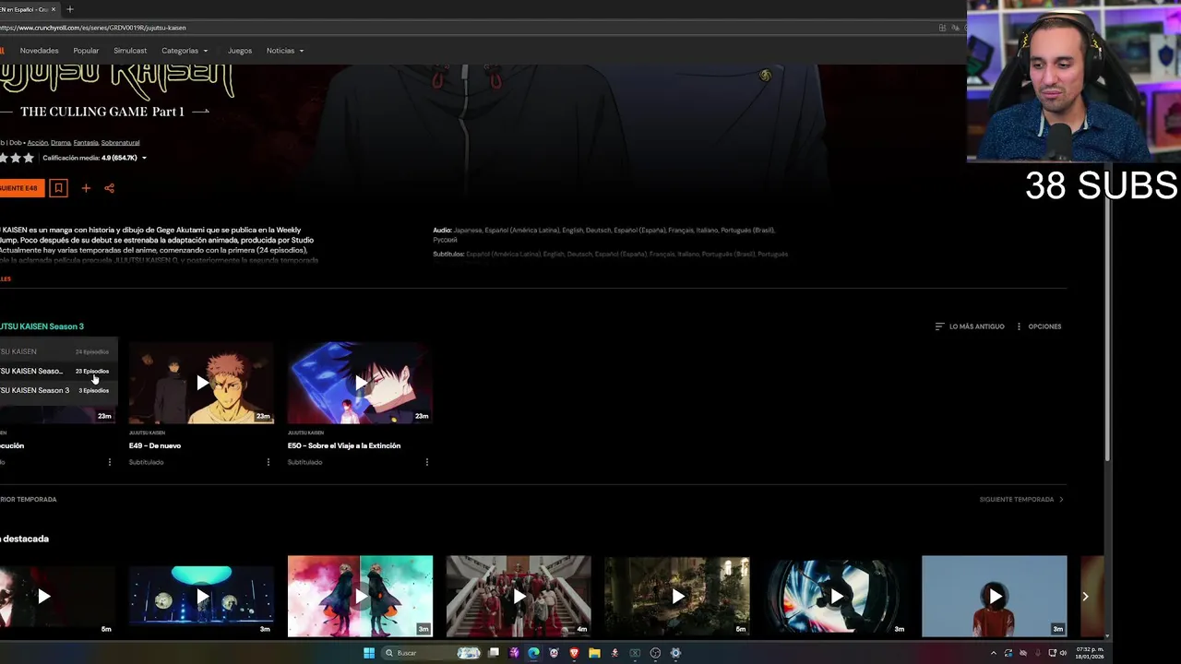The width and height of the screenshot is (1181, 664).
Task: Play E50 Sobre el Viaje a la Extinción
Action: coord(360,383)
